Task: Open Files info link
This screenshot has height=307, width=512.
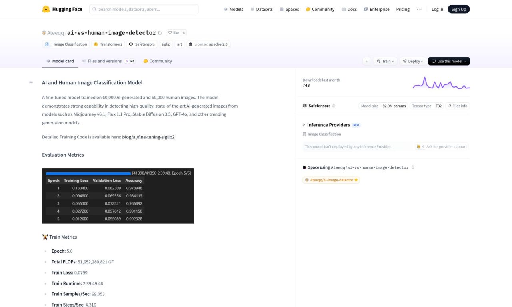Action: tap(458, 106)
